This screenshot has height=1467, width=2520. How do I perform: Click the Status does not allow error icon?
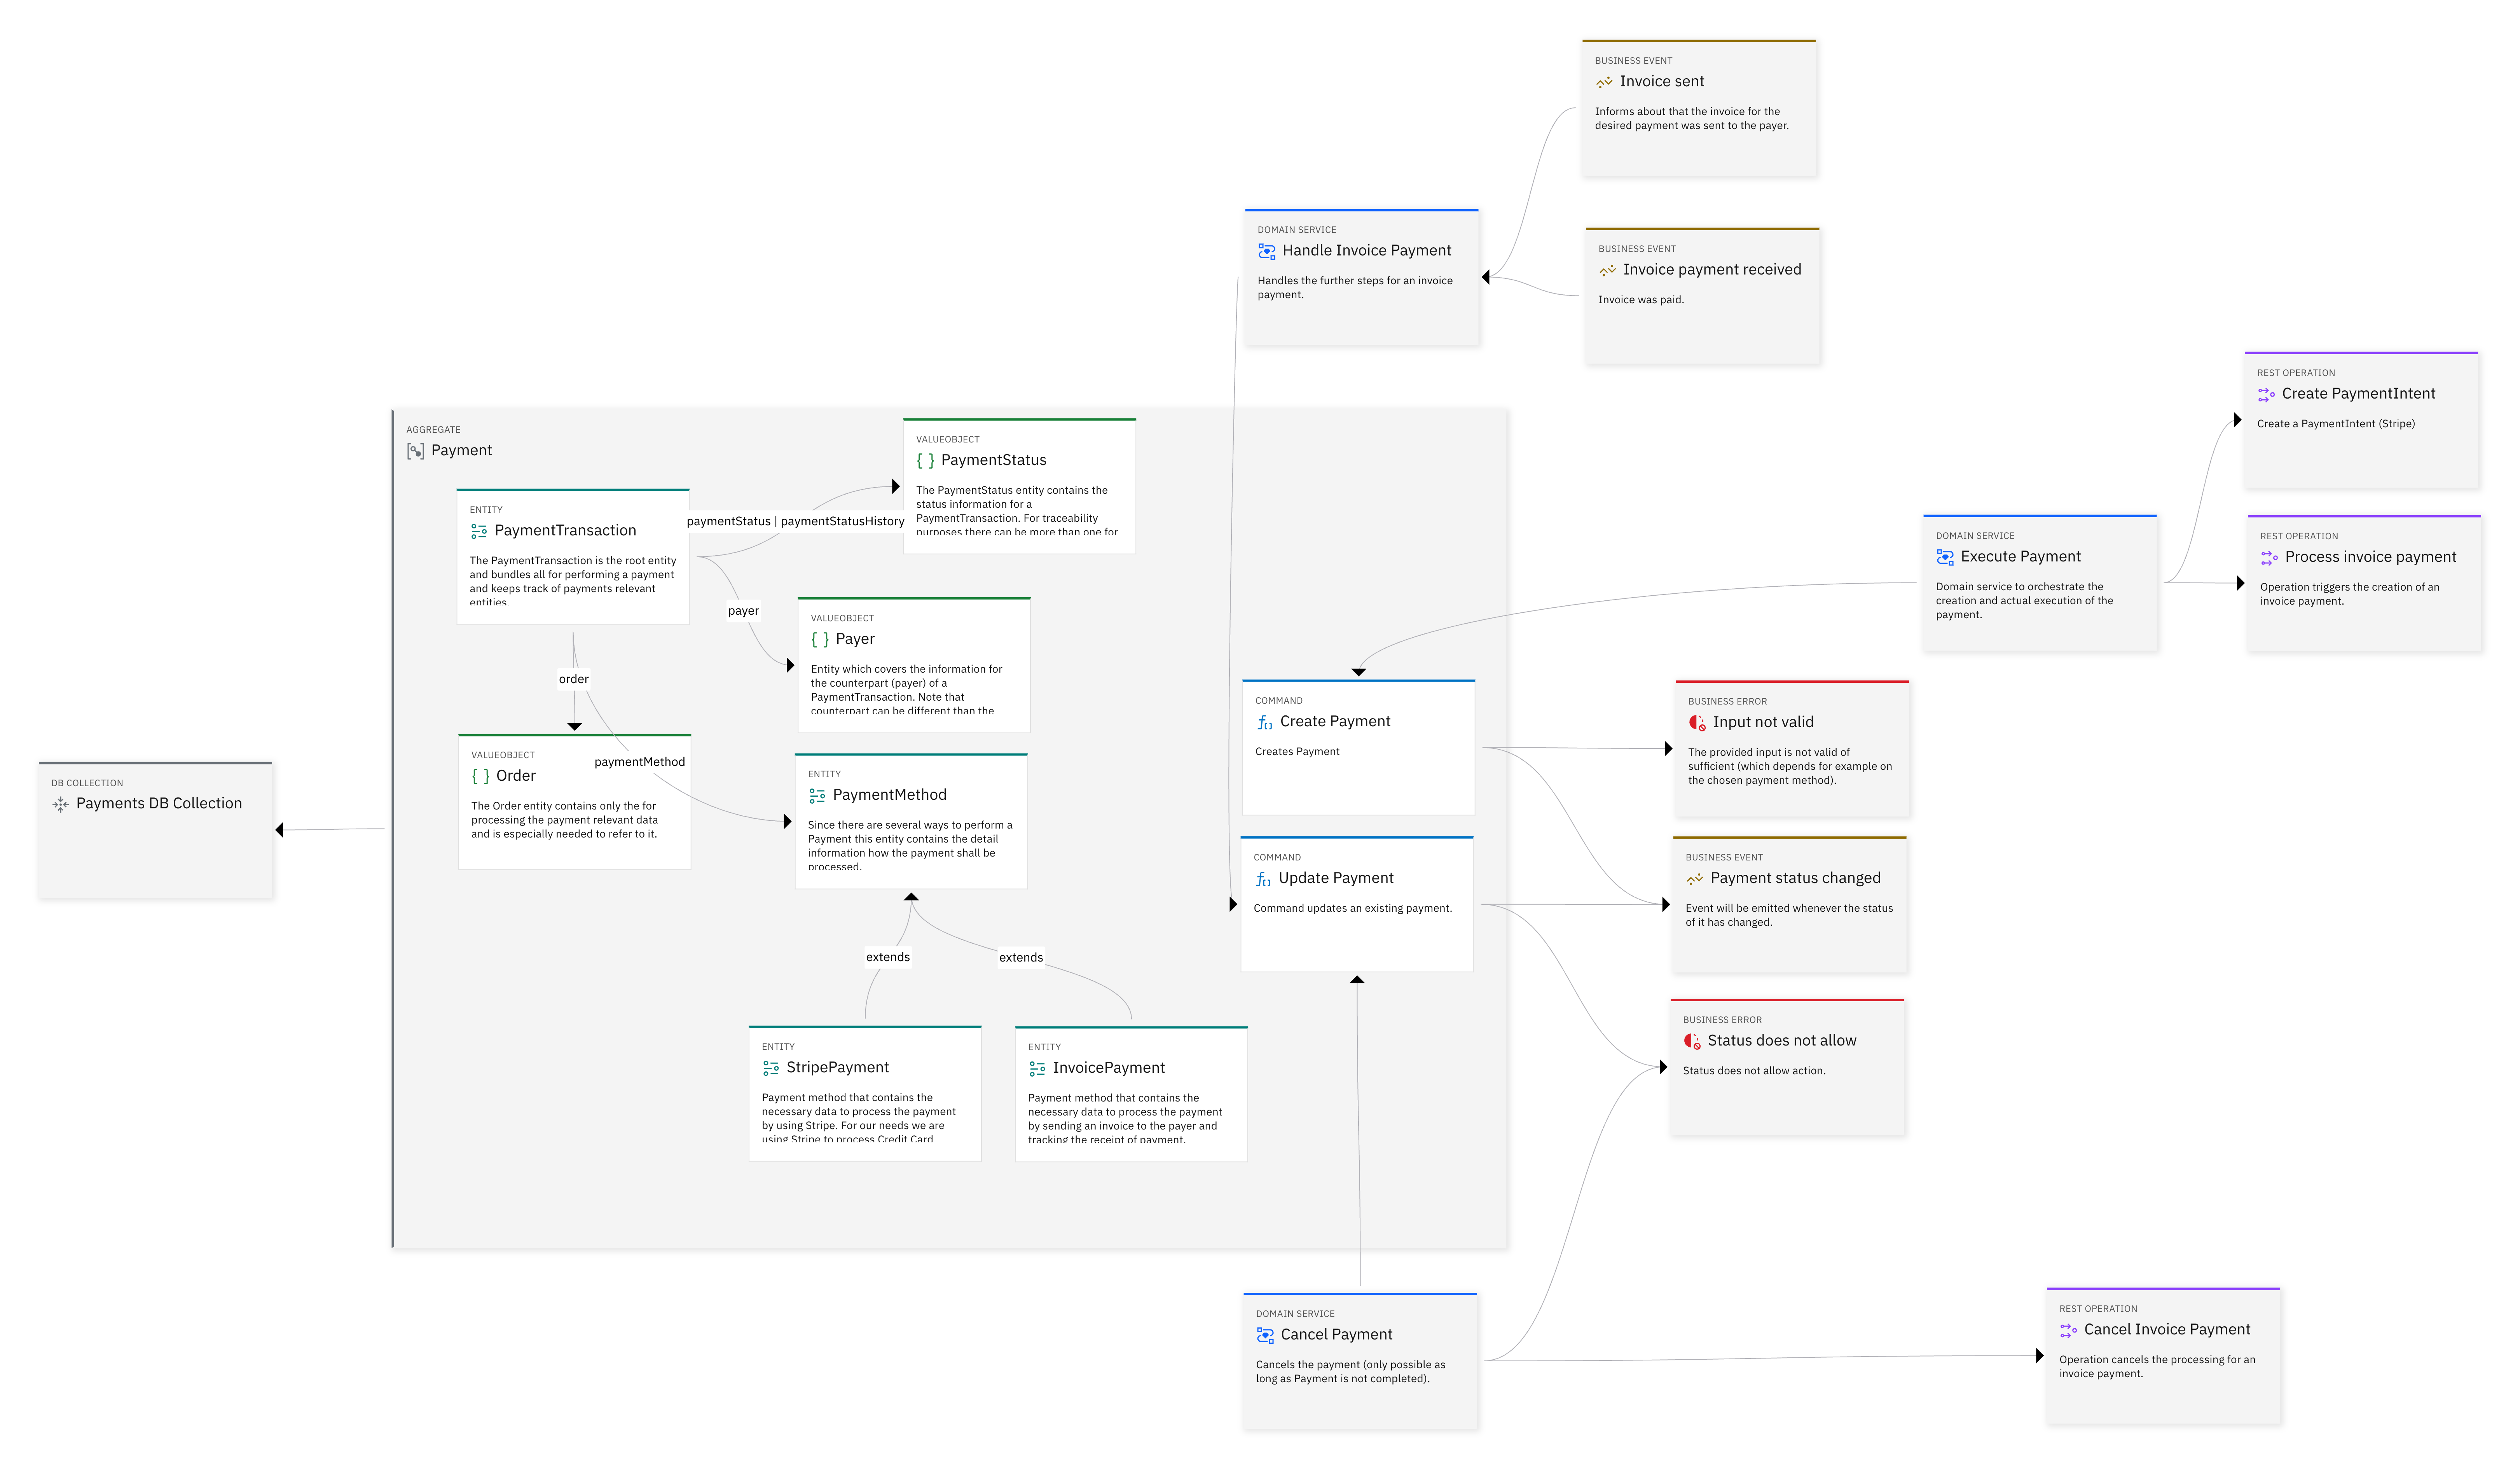click(1692, 1041)
